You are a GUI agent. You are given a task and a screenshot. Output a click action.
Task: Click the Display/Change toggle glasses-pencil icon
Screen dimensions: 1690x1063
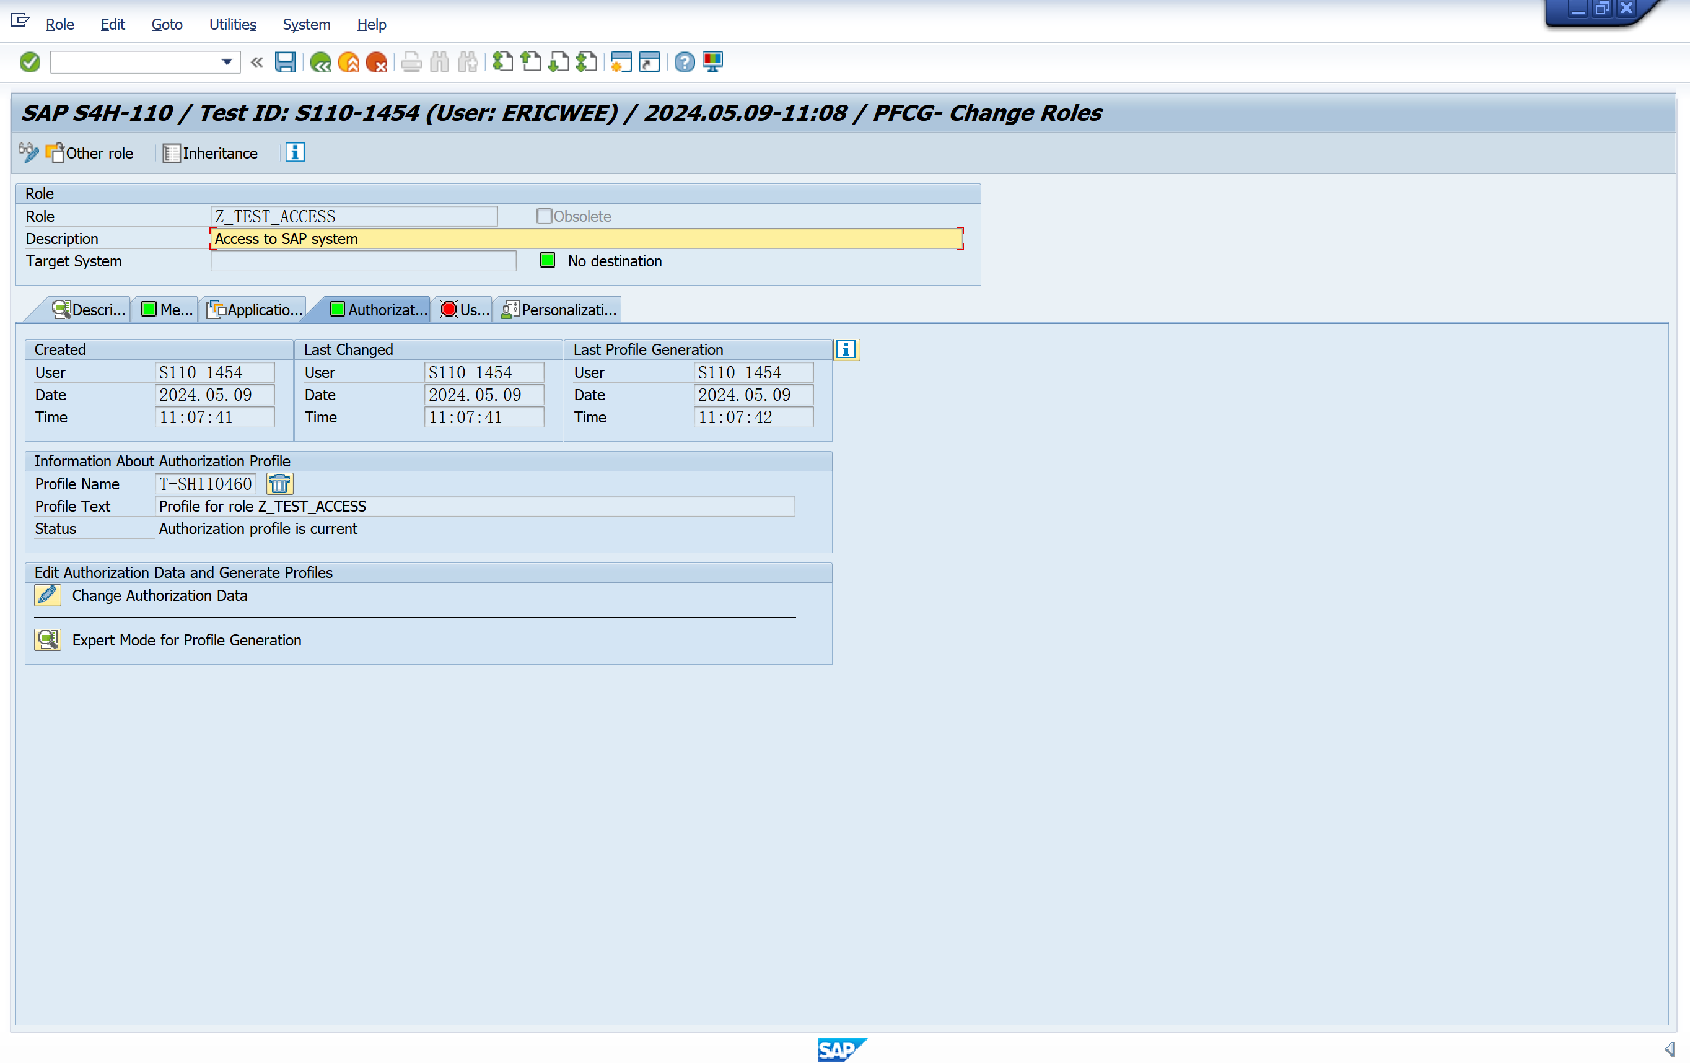point(28,152)
